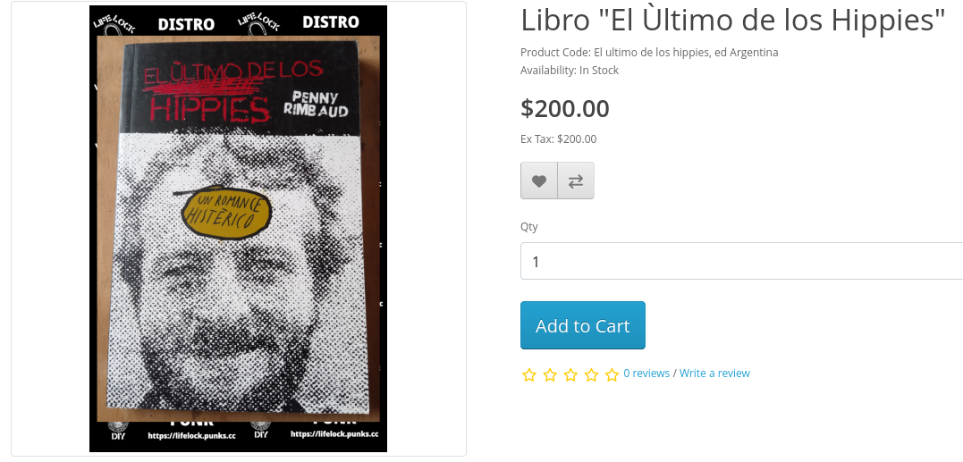Click the $200.00 price text
Image resolution: width=963 pixels, height=462 pixels.
point(565,109)
